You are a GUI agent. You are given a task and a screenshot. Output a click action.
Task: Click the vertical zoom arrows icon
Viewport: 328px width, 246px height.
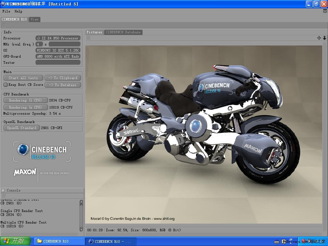pyautogui.click(x=324, y=38)
